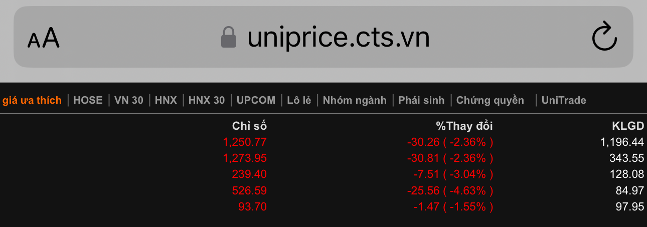Select the 1,250.77 index value

245,142
